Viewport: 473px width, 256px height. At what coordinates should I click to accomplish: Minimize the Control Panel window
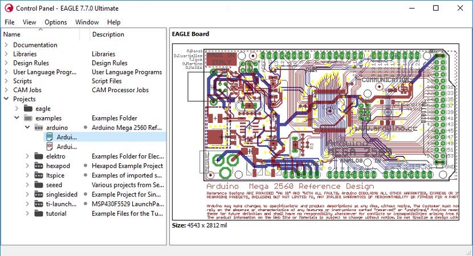[x=412, y=8]
